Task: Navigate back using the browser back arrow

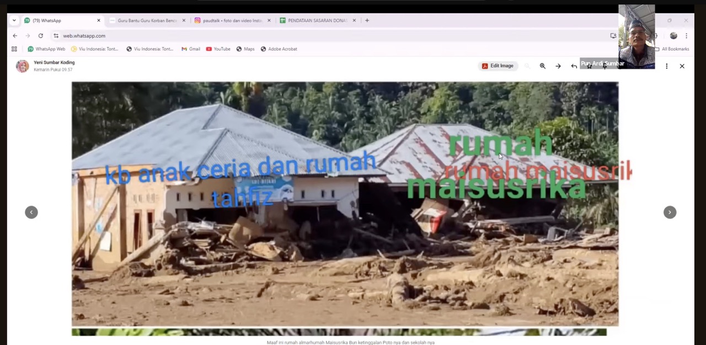Action: click(15, 35)
